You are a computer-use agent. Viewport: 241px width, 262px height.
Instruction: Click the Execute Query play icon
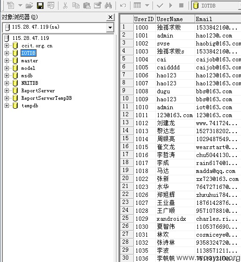[171, 6]
